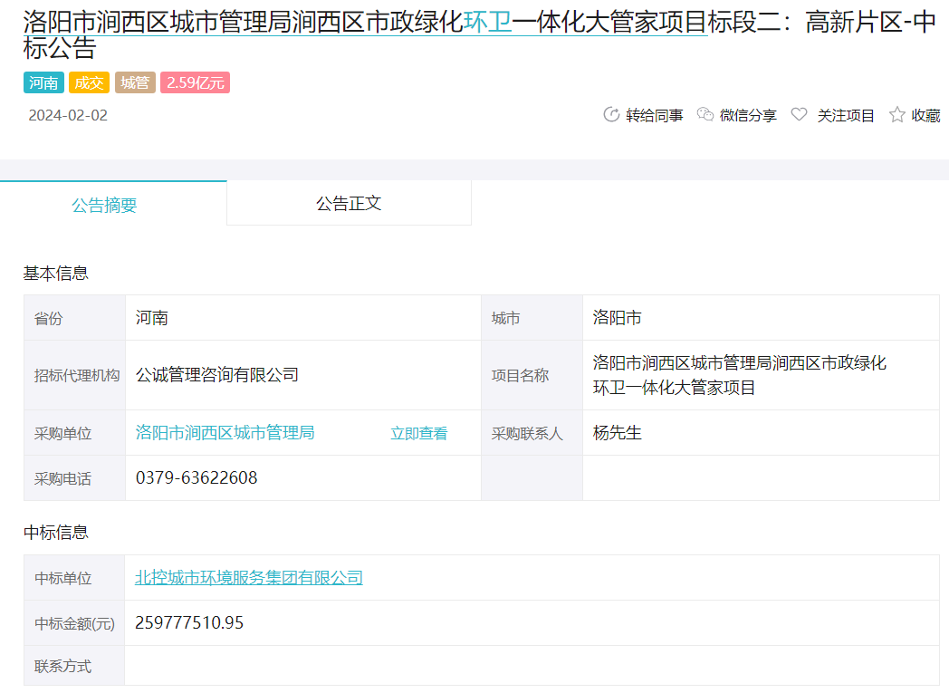
Task: Click the 招标代理机构 label cell
Action: coord(74,375)
